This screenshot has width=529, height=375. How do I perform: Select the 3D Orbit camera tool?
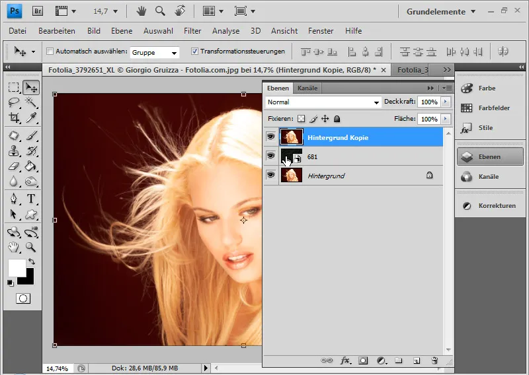tap(31, 232)
